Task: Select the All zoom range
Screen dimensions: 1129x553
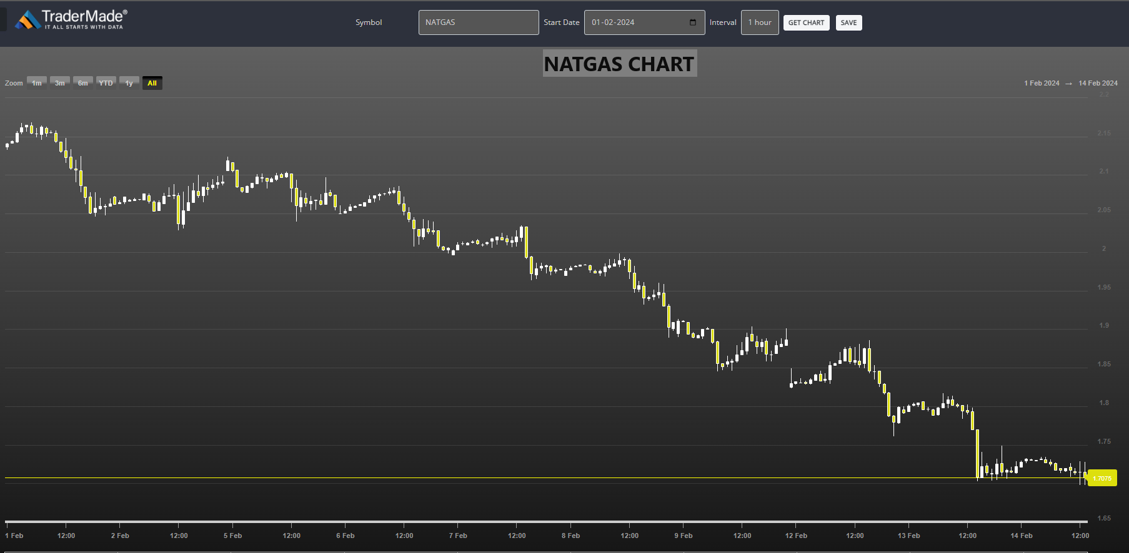Action: (x=152, y=83)
